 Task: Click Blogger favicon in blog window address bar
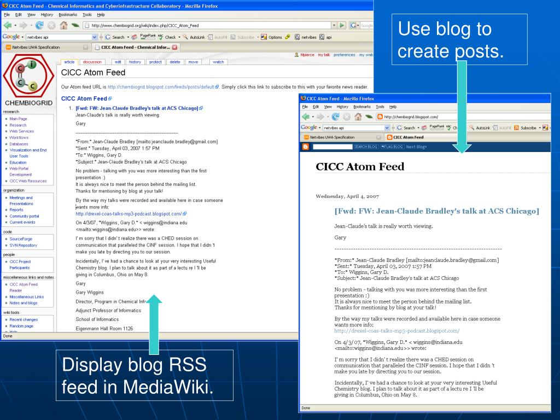coord(380,117)
